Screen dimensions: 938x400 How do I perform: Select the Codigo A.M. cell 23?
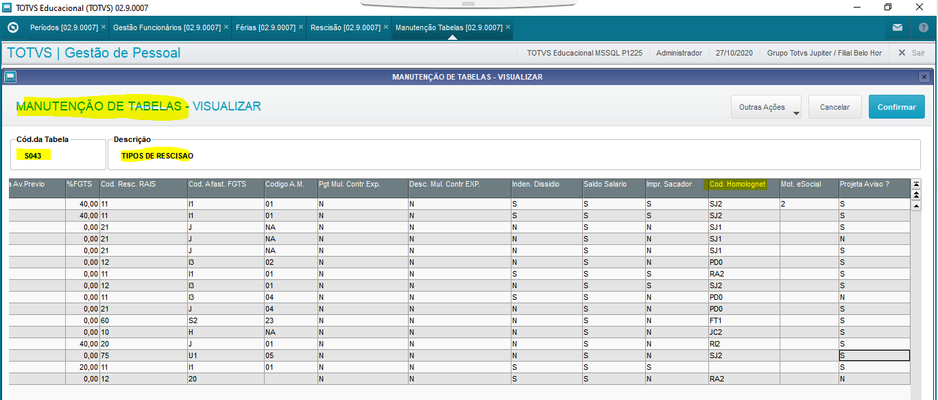[x=291, y=320]
